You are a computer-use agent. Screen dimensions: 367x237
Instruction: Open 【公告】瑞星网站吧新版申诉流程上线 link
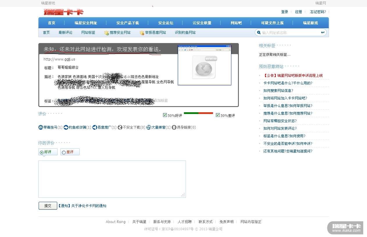293,76
